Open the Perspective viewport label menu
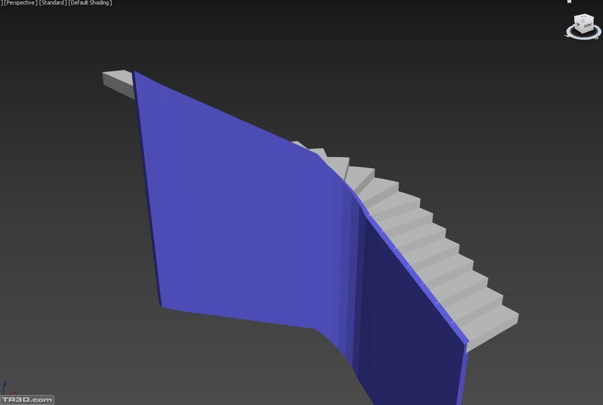The image size is (603, 405). coord(20,3)
